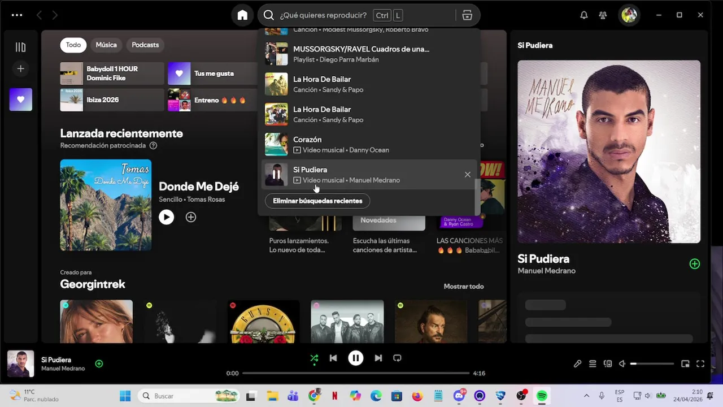Add Donde Me Dejé to library
The height and width of the screenshot is (407, 723).
[x=191, y=217]
